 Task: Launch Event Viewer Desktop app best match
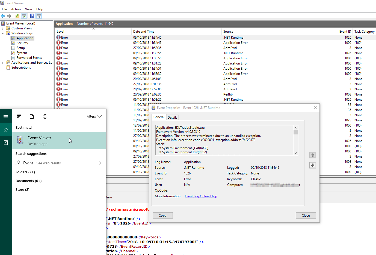[59, 140]
